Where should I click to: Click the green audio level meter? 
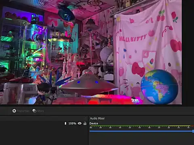pos(129,126)
